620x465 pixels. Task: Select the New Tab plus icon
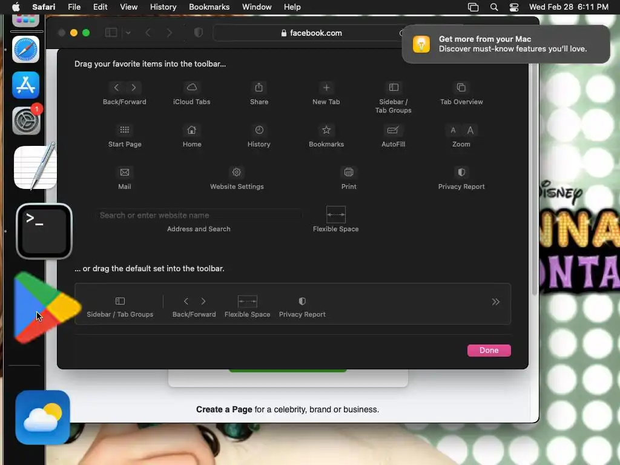(326, 87)
